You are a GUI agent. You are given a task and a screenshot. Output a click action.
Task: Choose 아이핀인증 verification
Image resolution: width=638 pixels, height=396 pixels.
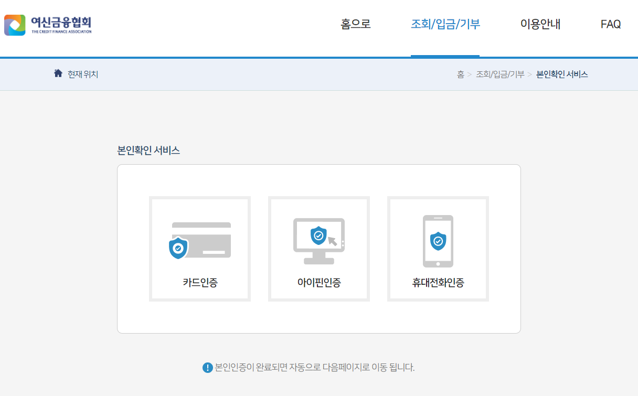tap(319, 249)
